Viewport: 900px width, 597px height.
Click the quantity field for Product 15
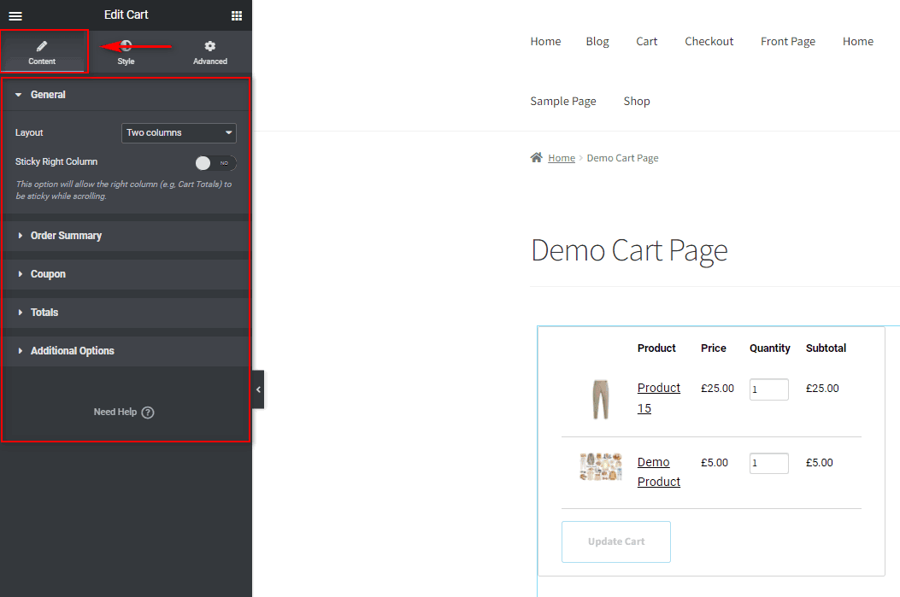[768, 389]
